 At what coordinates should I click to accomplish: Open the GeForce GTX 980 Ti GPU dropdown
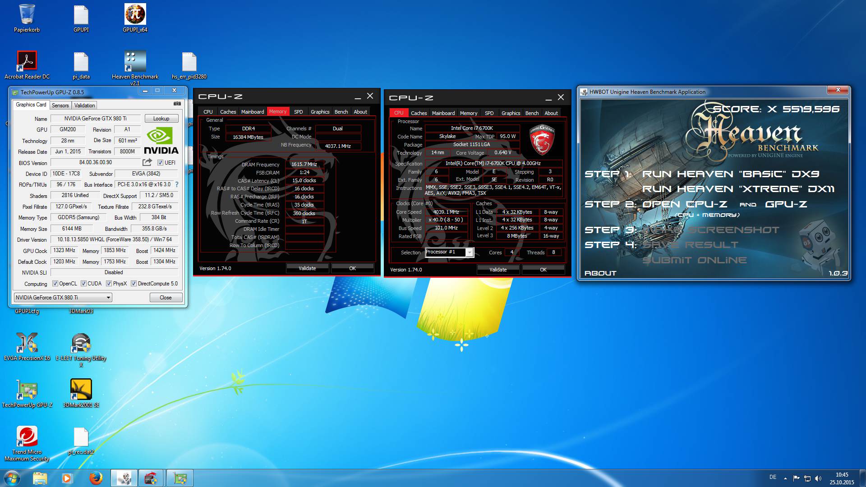63,298
